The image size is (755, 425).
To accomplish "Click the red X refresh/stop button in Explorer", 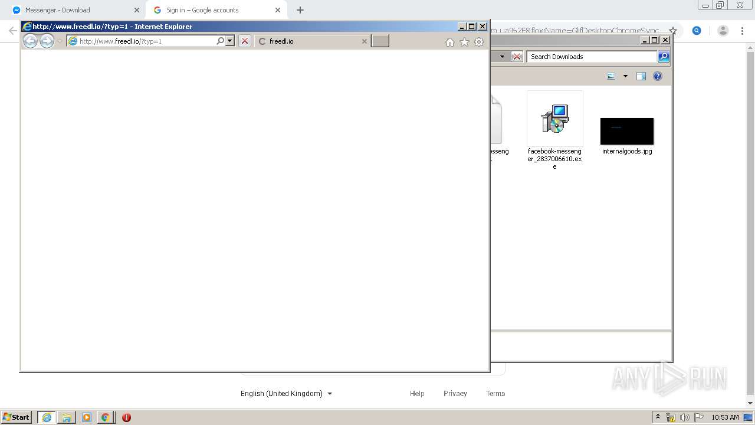I will tap(517, 57).
